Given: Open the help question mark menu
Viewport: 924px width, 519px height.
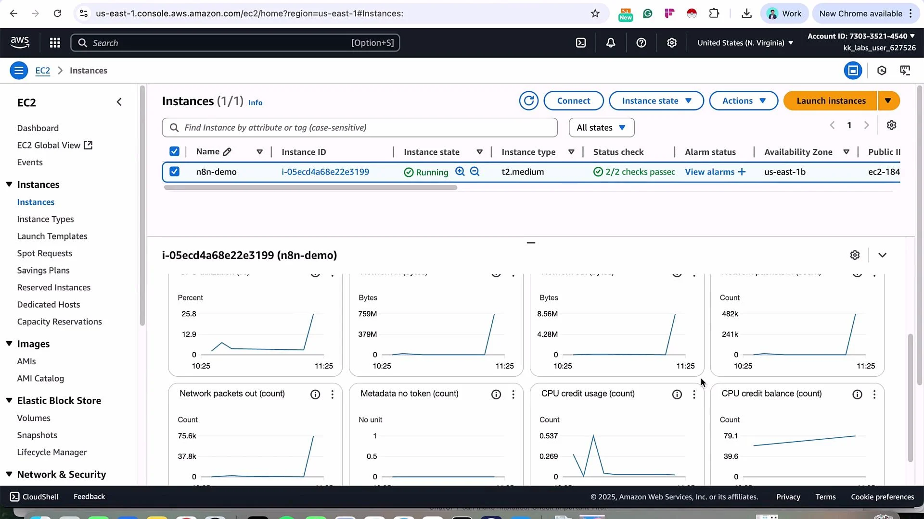Looking at the screenshot, I should pos(641,43).
